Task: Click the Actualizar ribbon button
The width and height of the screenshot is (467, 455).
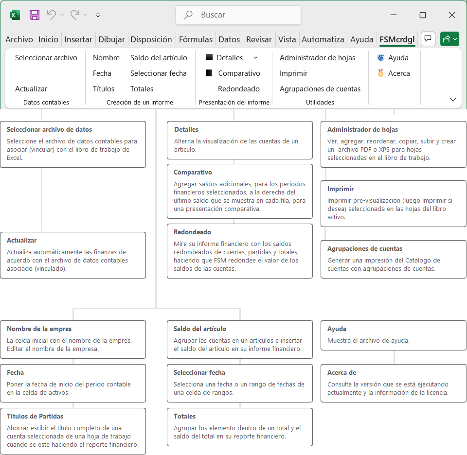Action: (31, 89)
